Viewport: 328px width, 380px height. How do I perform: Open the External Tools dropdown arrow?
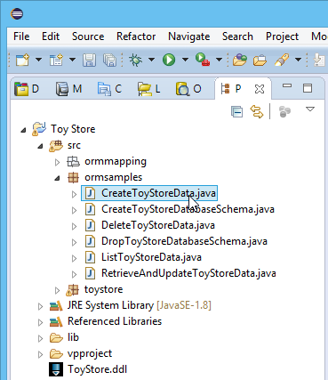(219, 60)
